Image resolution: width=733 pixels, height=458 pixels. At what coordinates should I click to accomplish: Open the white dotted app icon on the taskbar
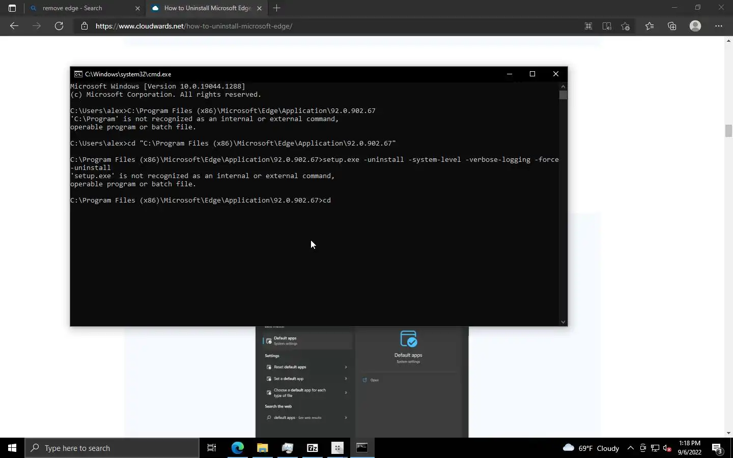[337, 448]
